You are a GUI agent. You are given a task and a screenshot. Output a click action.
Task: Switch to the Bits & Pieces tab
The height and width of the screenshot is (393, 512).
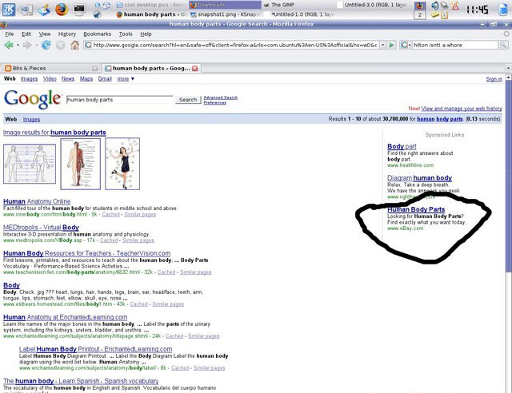pyautogui.click(x=50, y=68)
